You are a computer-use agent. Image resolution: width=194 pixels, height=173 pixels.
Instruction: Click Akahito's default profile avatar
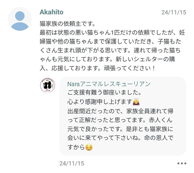click(20, 19)
